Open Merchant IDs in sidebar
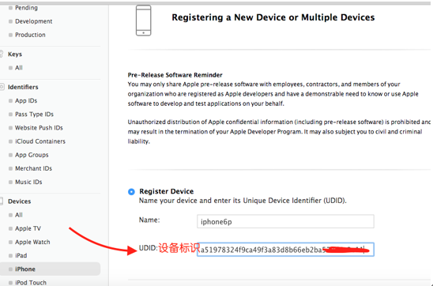The width and height of the screenshot is (433, 286). (33, 168)
